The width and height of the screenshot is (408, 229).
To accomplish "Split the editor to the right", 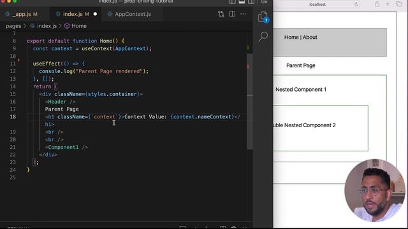I will point(232,14).
